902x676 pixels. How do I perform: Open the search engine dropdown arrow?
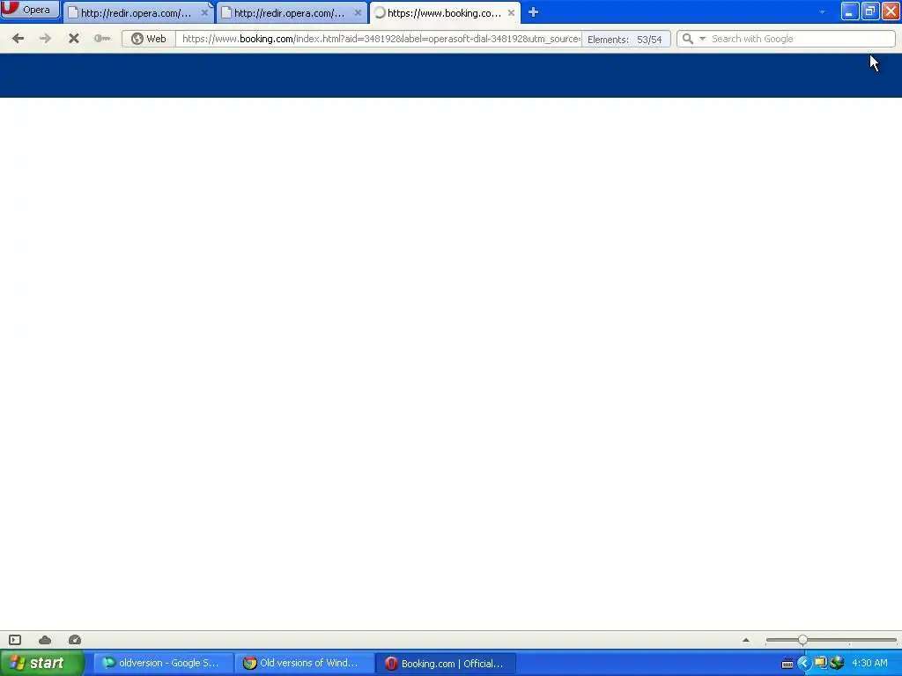tap(702, 39)
